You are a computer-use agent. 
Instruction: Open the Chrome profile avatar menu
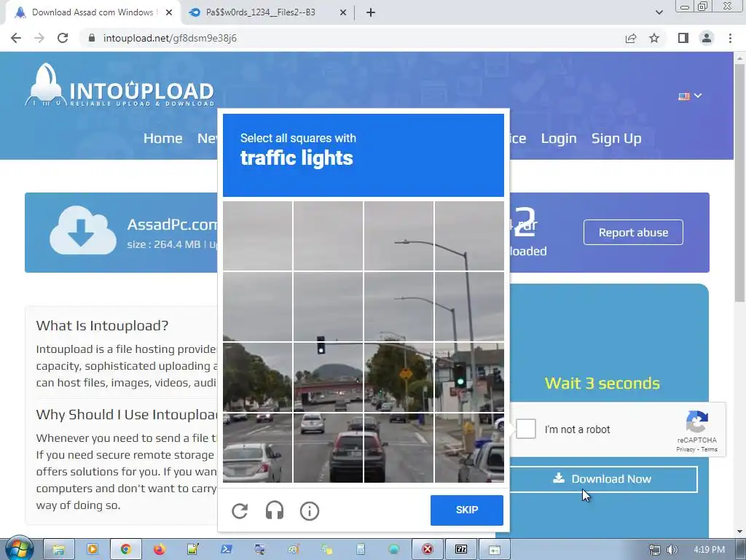click(x=707, y=38)
